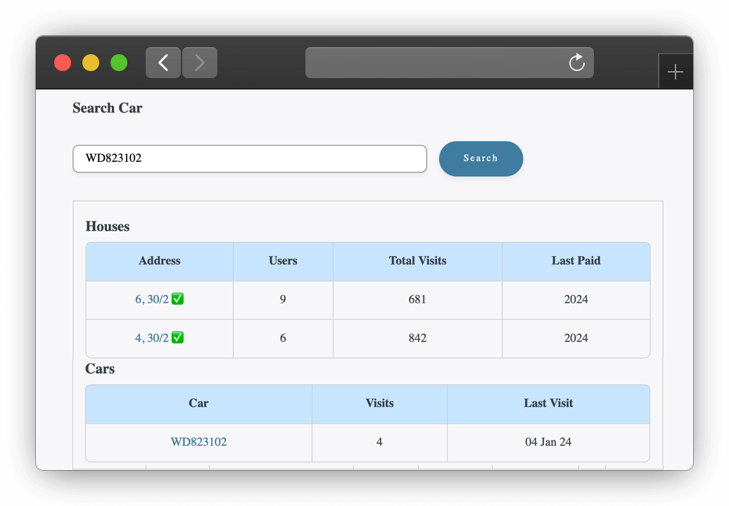Sort the Houses table by Users
The height and width of the screenshot is (506, 729).
[x=283, y=260]
